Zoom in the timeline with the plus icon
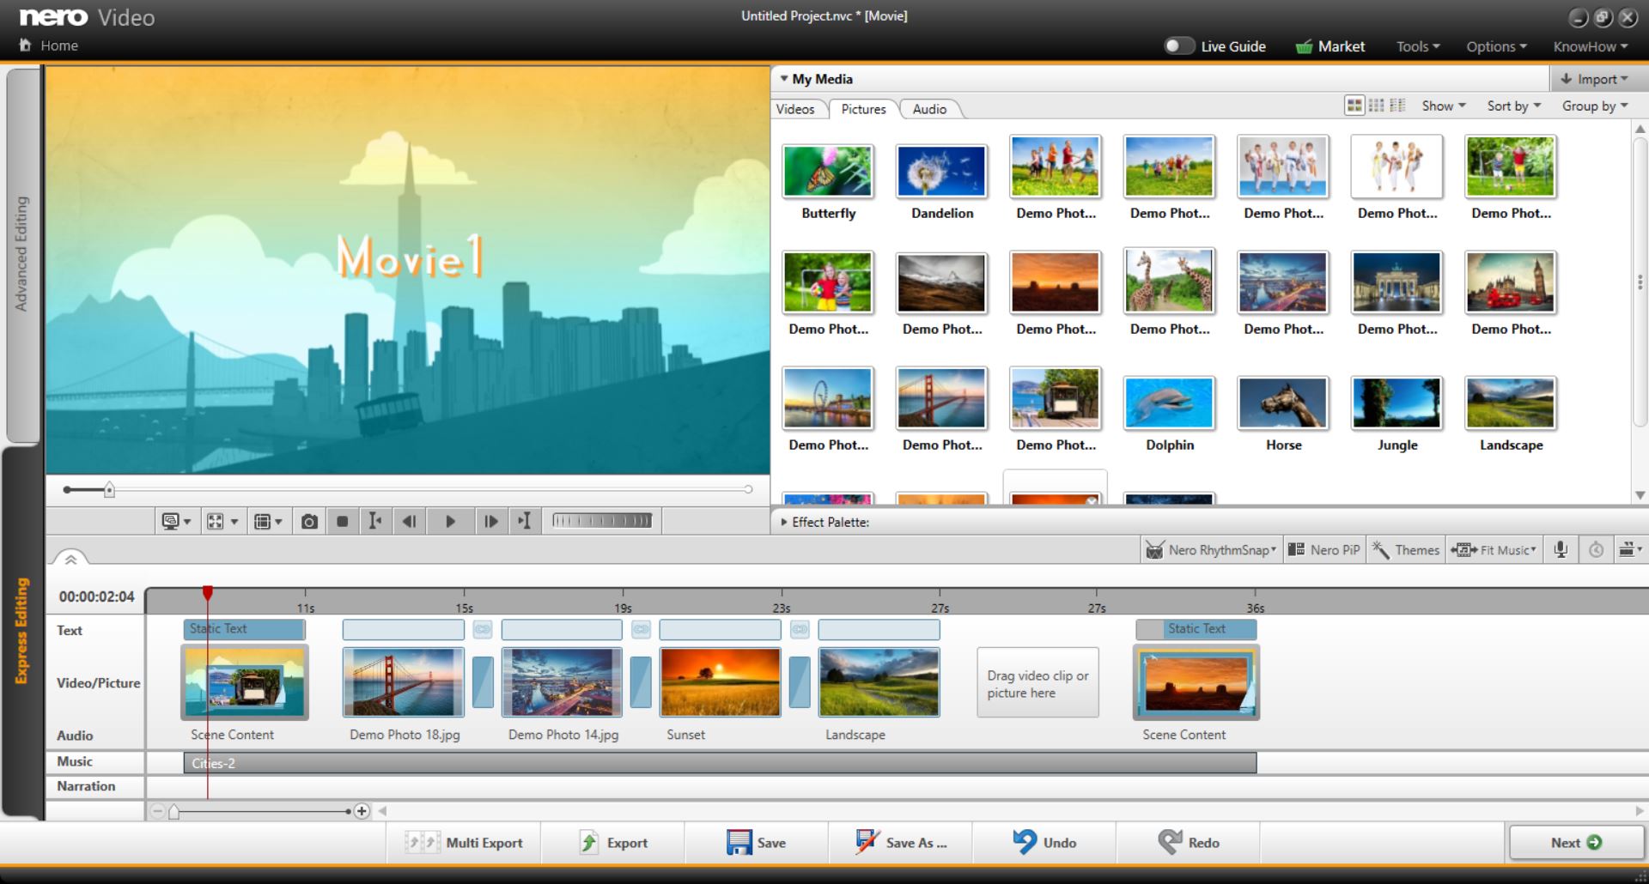This screenshot has height=884, width=1649. [362, 811]
